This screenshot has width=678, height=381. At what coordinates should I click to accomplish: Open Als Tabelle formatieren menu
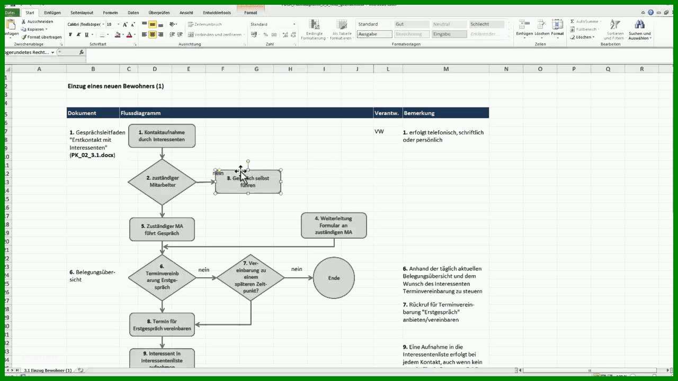point(342,30)
